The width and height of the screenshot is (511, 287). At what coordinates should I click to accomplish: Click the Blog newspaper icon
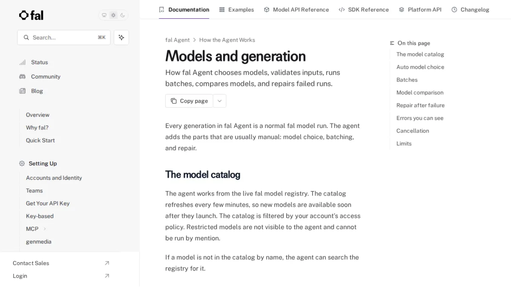pos(22,91)
